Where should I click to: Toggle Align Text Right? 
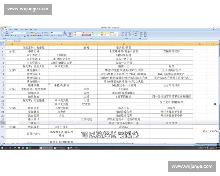point(36,36)
